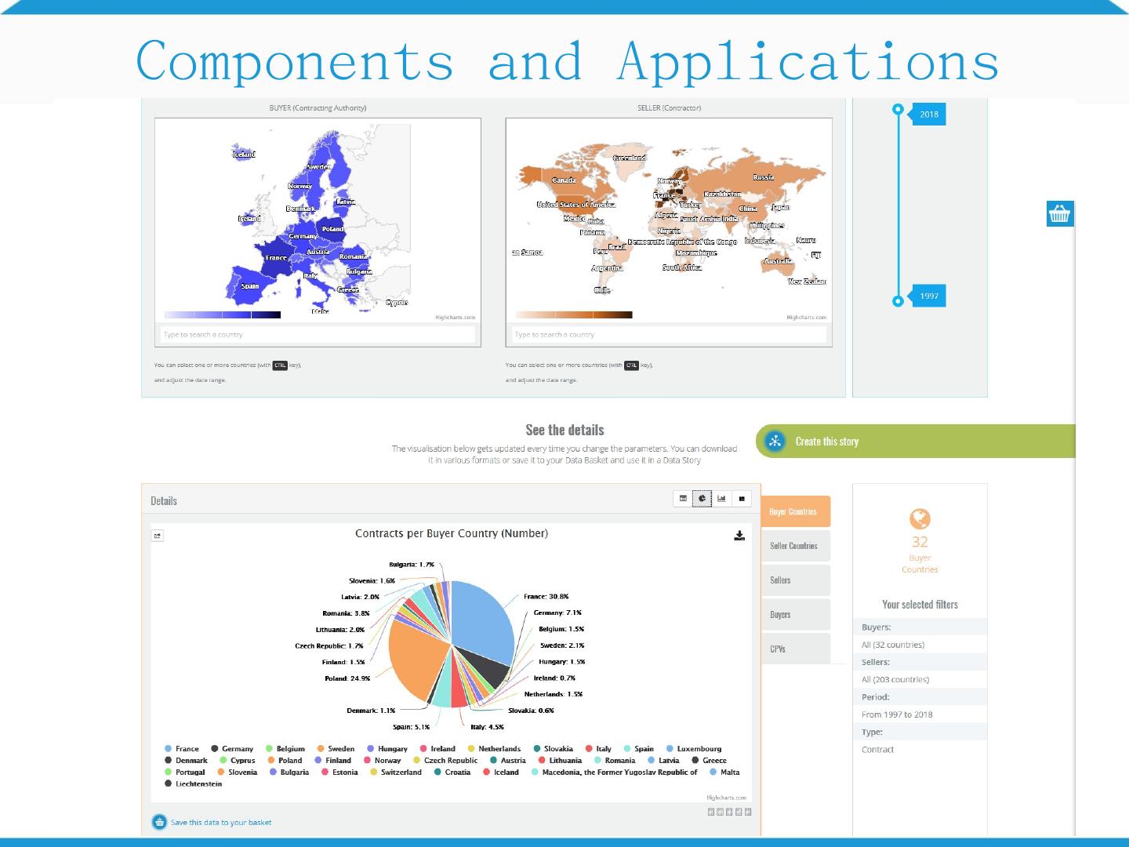Click the 'From 1997 to 2018' period value
This screenshot has height=847, width=1129.
pos(897,714)
